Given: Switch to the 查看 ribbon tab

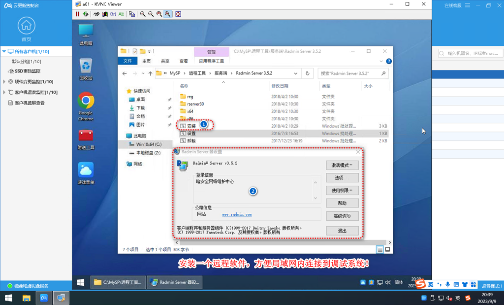Looking at the screenshot, I should point(185,61).
